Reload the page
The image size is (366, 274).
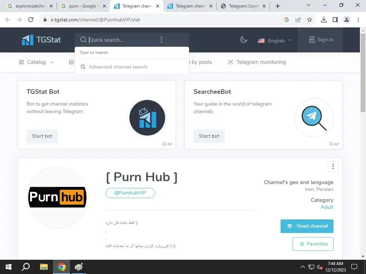pyautogui.click(x=31, y=20)
